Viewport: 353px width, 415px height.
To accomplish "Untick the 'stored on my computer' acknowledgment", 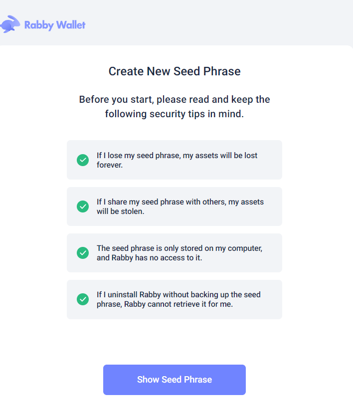I will 83,253.
